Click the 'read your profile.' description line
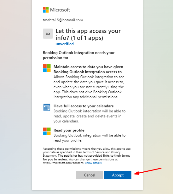 pos(68,140)
